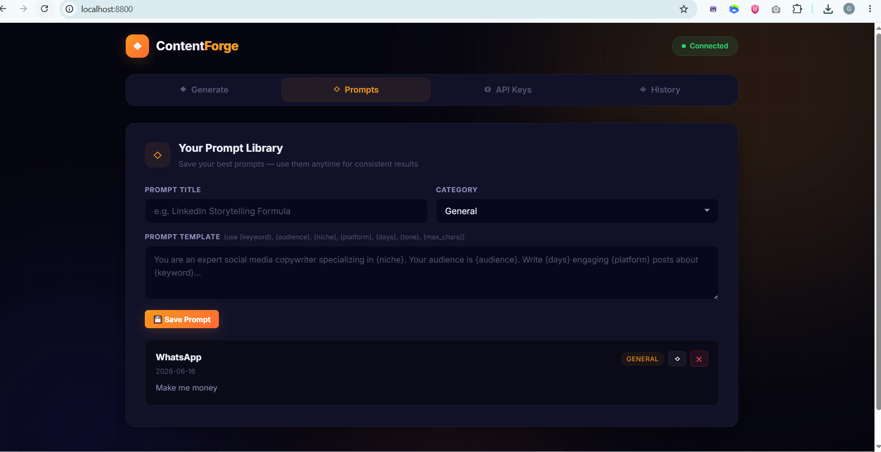Click the purple robot extension icon
Image resolution: width=881 pixels, height=452 pixels.
coord(713,9)
